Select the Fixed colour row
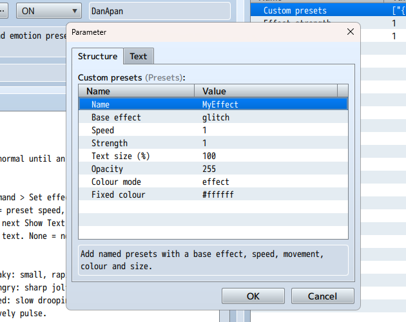406x322 pixels. point(213,194)
